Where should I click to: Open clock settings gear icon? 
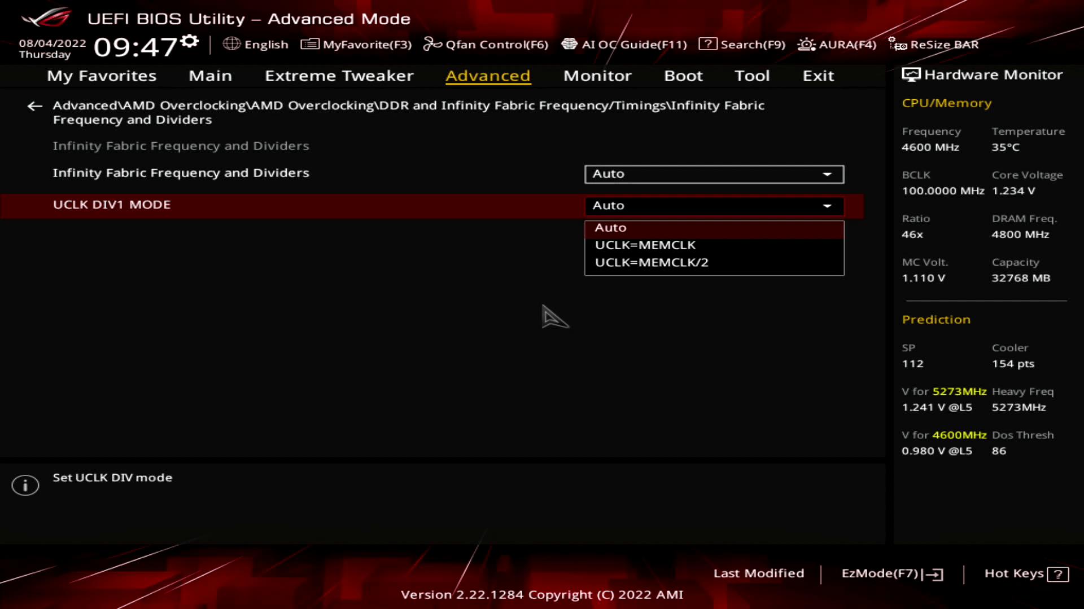190,41
